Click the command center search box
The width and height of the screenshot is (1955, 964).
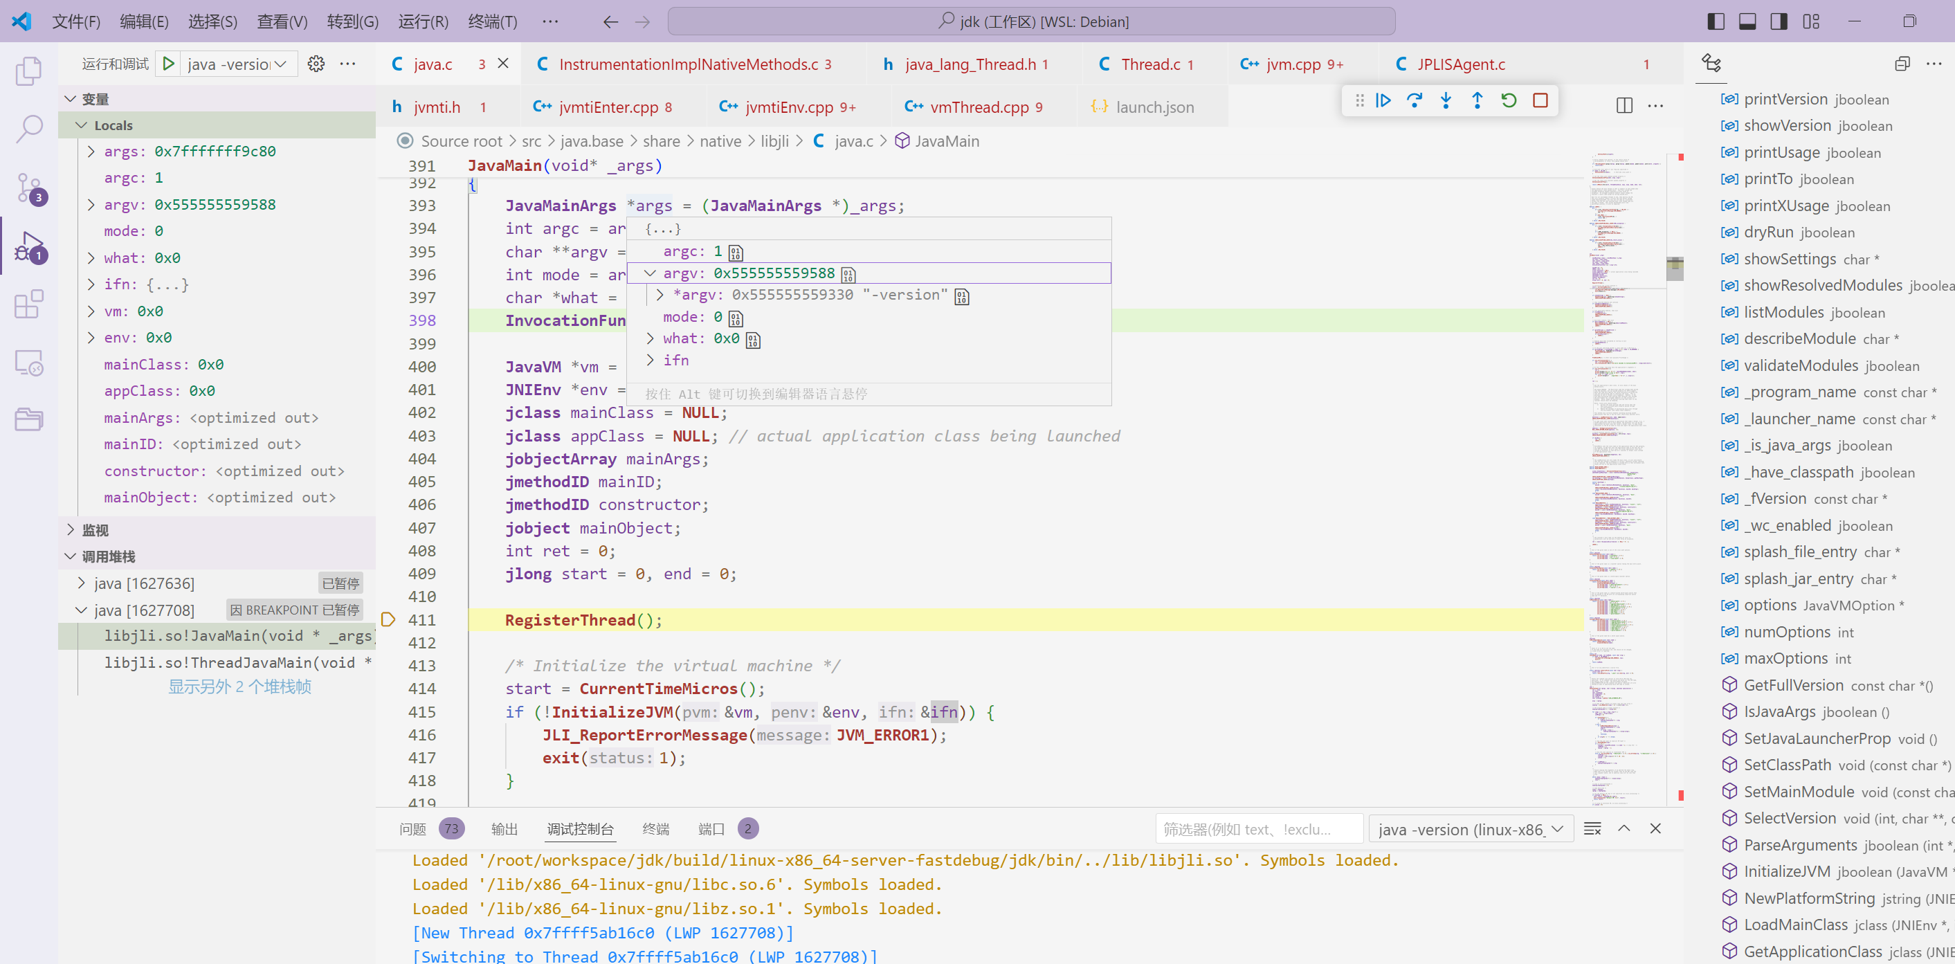pyautogui.click(x=1031, y=21)
